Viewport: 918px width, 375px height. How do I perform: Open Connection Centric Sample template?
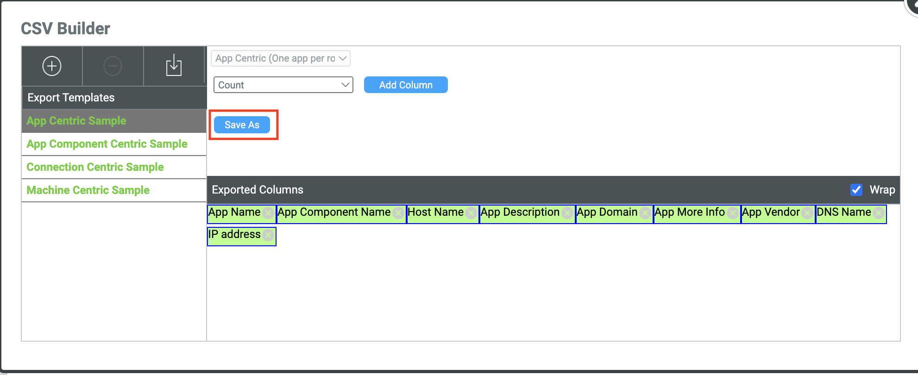click(95, 167)
